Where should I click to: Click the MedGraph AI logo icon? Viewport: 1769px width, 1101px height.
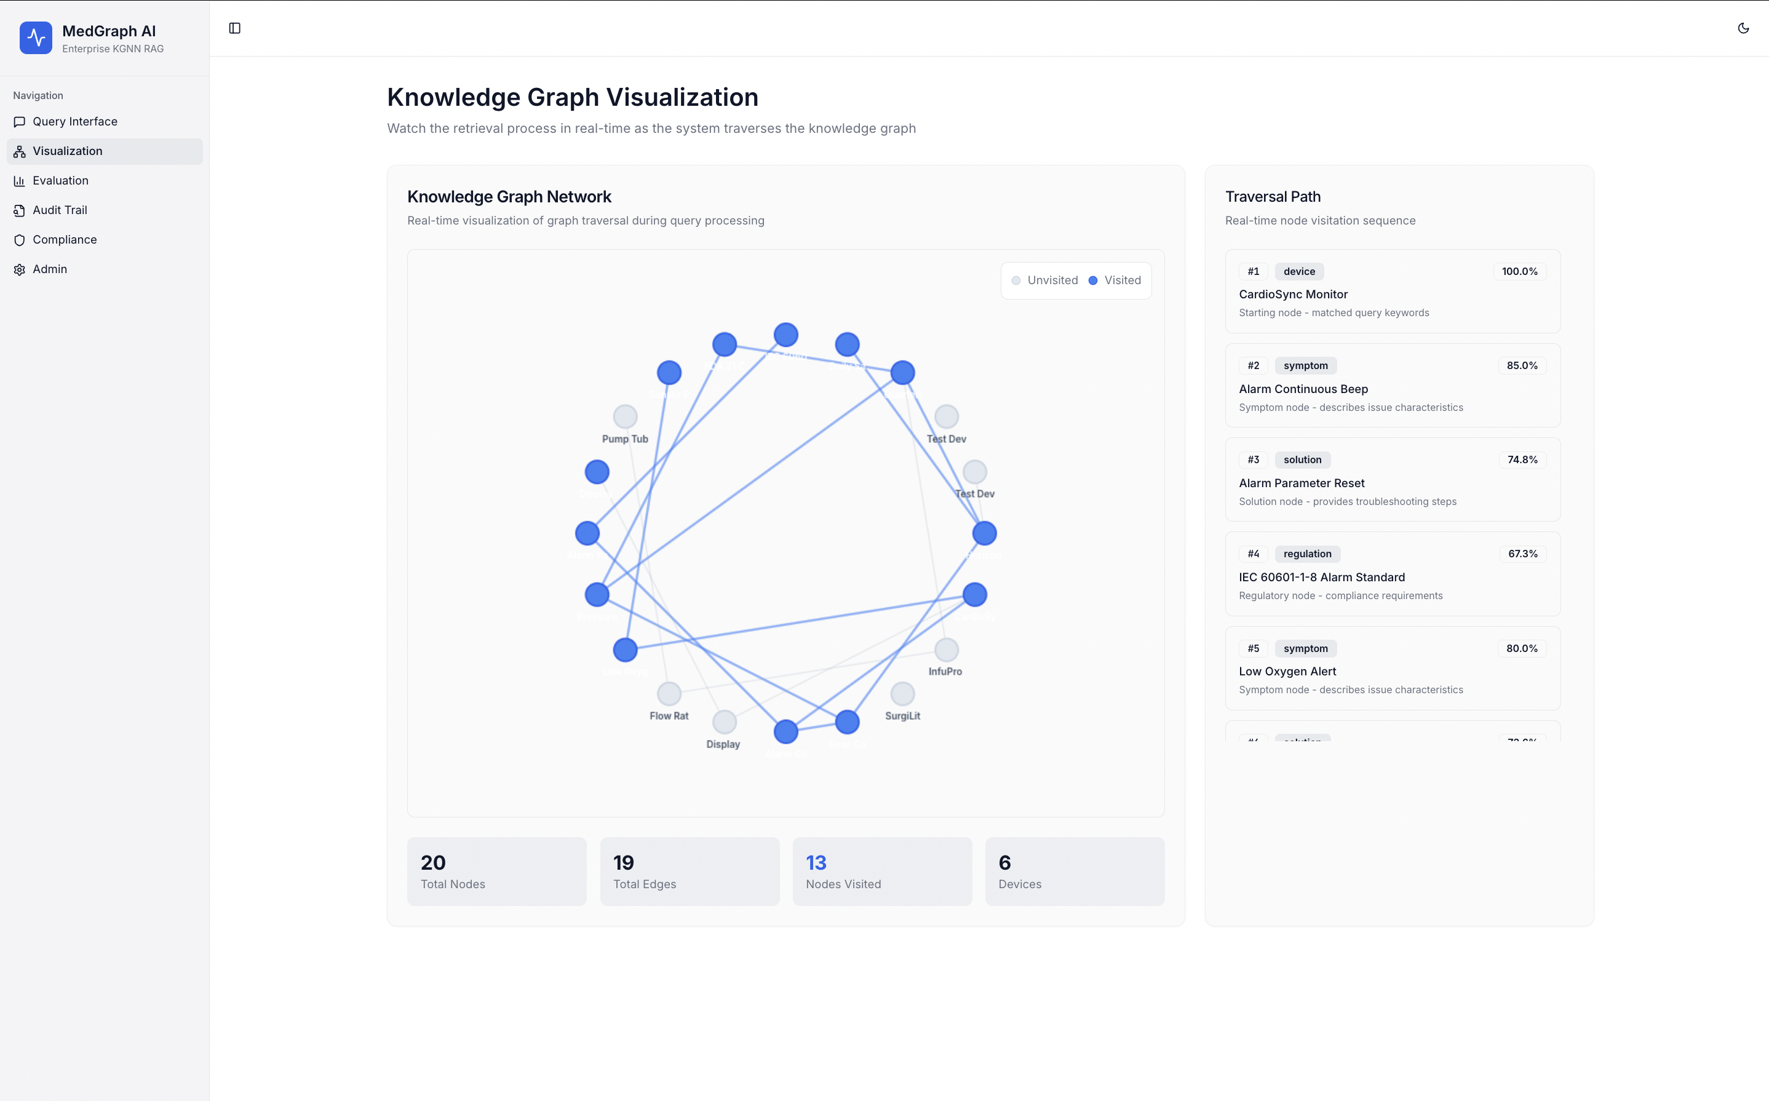[x=36, y=38]
